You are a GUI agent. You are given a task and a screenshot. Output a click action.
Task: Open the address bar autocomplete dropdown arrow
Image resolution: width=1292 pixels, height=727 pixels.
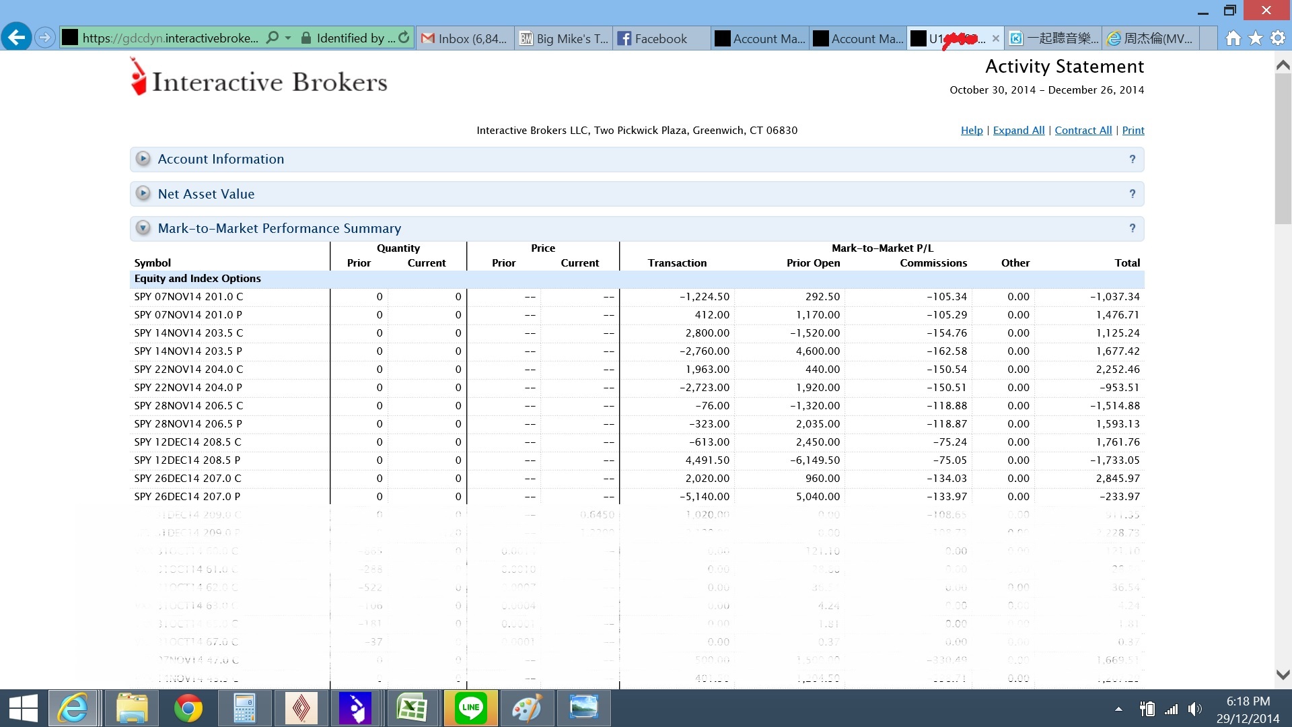[288, 38]
